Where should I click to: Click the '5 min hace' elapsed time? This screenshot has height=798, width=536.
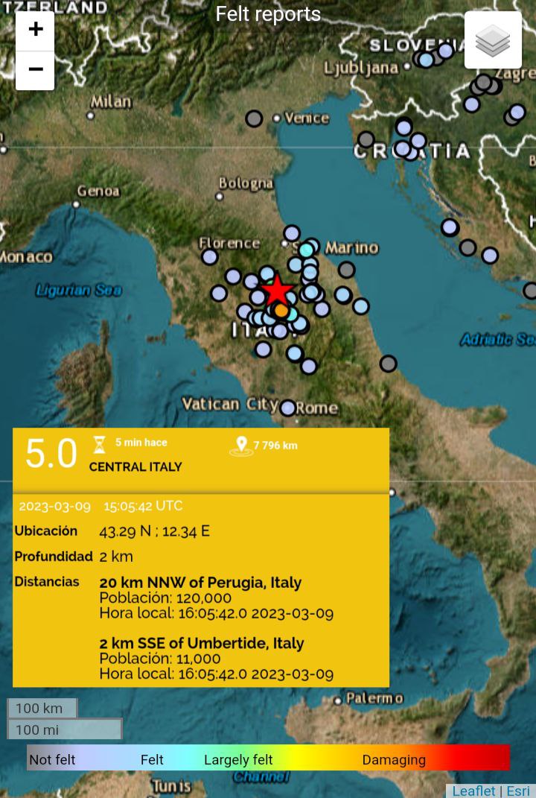[x=141, y=443]
